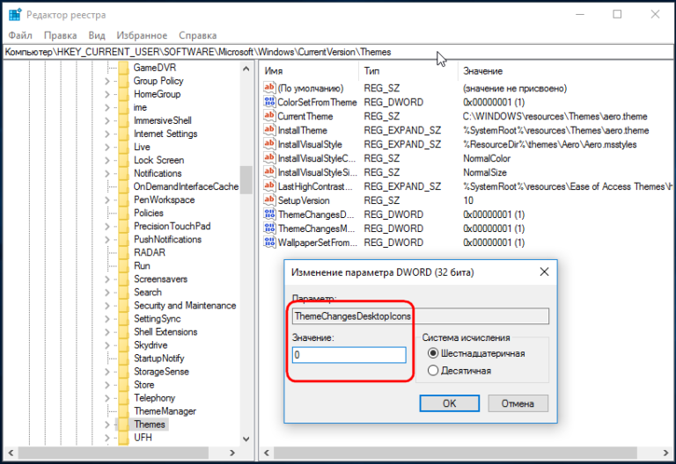This screenshot has width=676, height=464.
Task: Select the decimal Десятичная radio button
Action: point(432,371)
